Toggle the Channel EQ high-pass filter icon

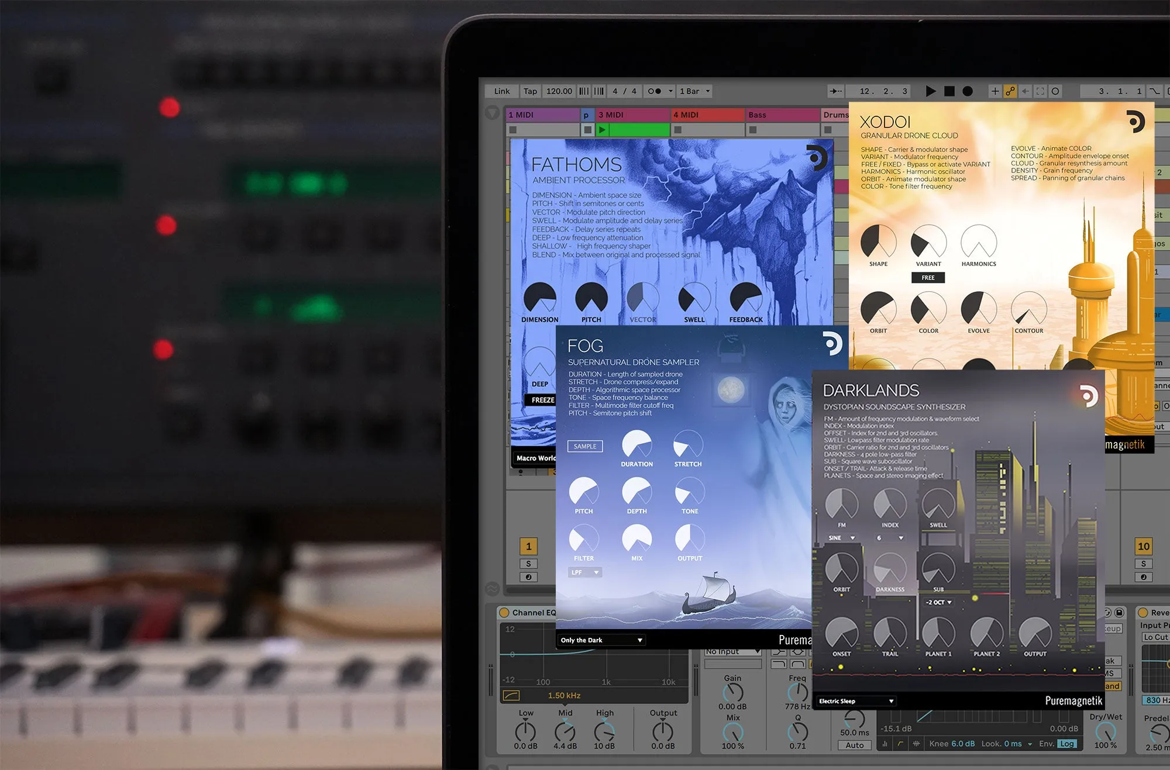[511, 695]
